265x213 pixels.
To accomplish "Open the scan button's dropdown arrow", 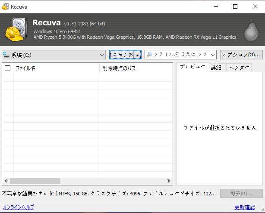I will (x=137, y=55).
